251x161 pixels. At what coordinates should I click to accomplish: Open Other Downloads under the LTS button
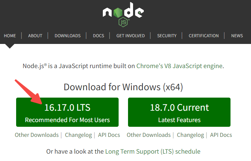click(x=37, y=135)
